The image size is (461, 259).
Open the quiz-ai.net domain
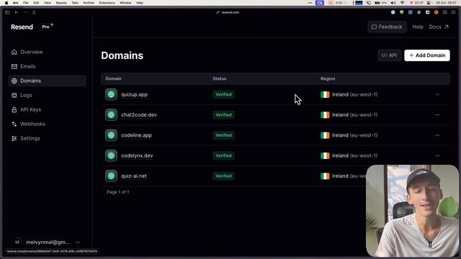pos(134,176)
